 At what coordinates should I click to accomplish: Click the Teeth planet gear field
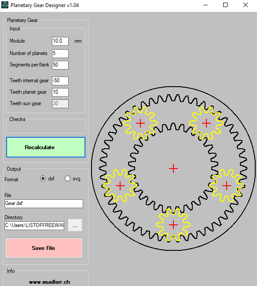point(60,92)
